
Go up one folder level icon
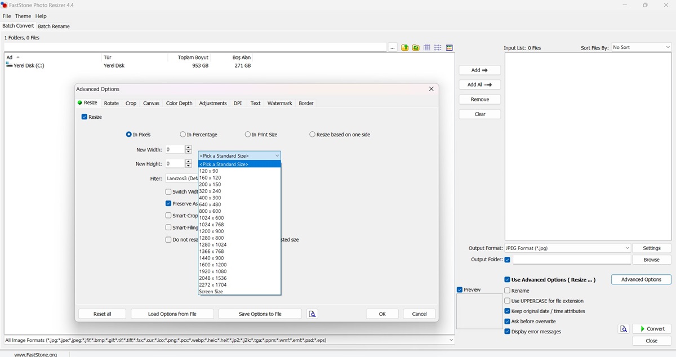404,48
